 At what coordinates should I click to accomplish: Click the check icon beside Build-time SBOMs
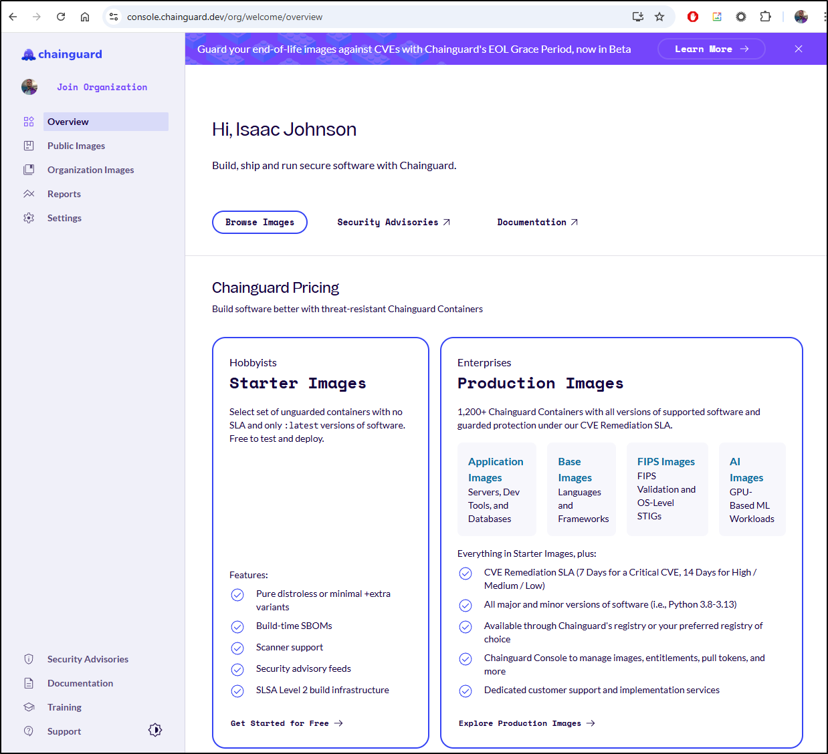point(237,627)
